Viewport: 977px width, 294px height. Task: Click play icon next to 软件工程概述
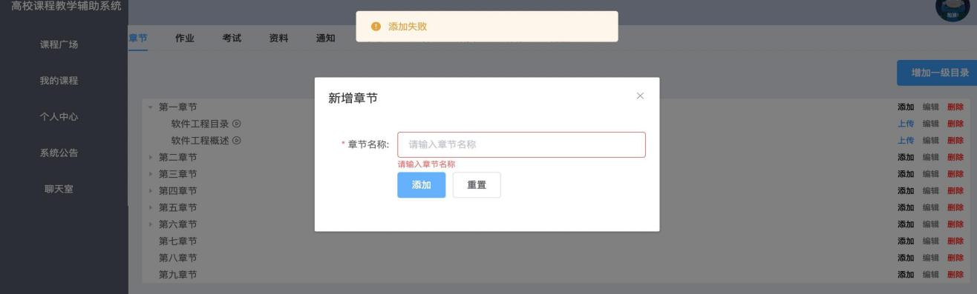(237, 141)
